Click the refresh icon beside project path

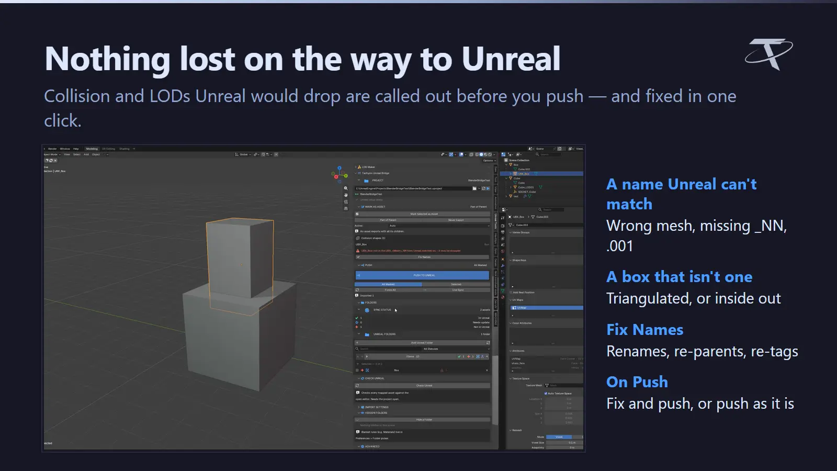click(x=483, y=188)
